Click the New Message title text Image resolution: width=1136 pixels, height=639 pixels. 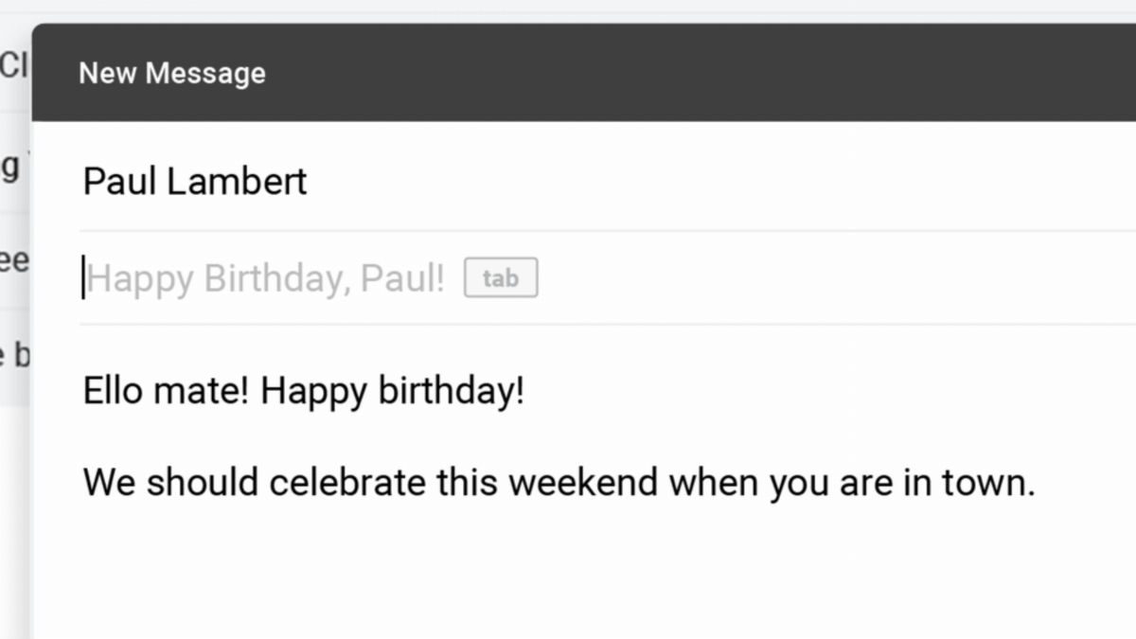pyautogui.click(x=171, y=74)
